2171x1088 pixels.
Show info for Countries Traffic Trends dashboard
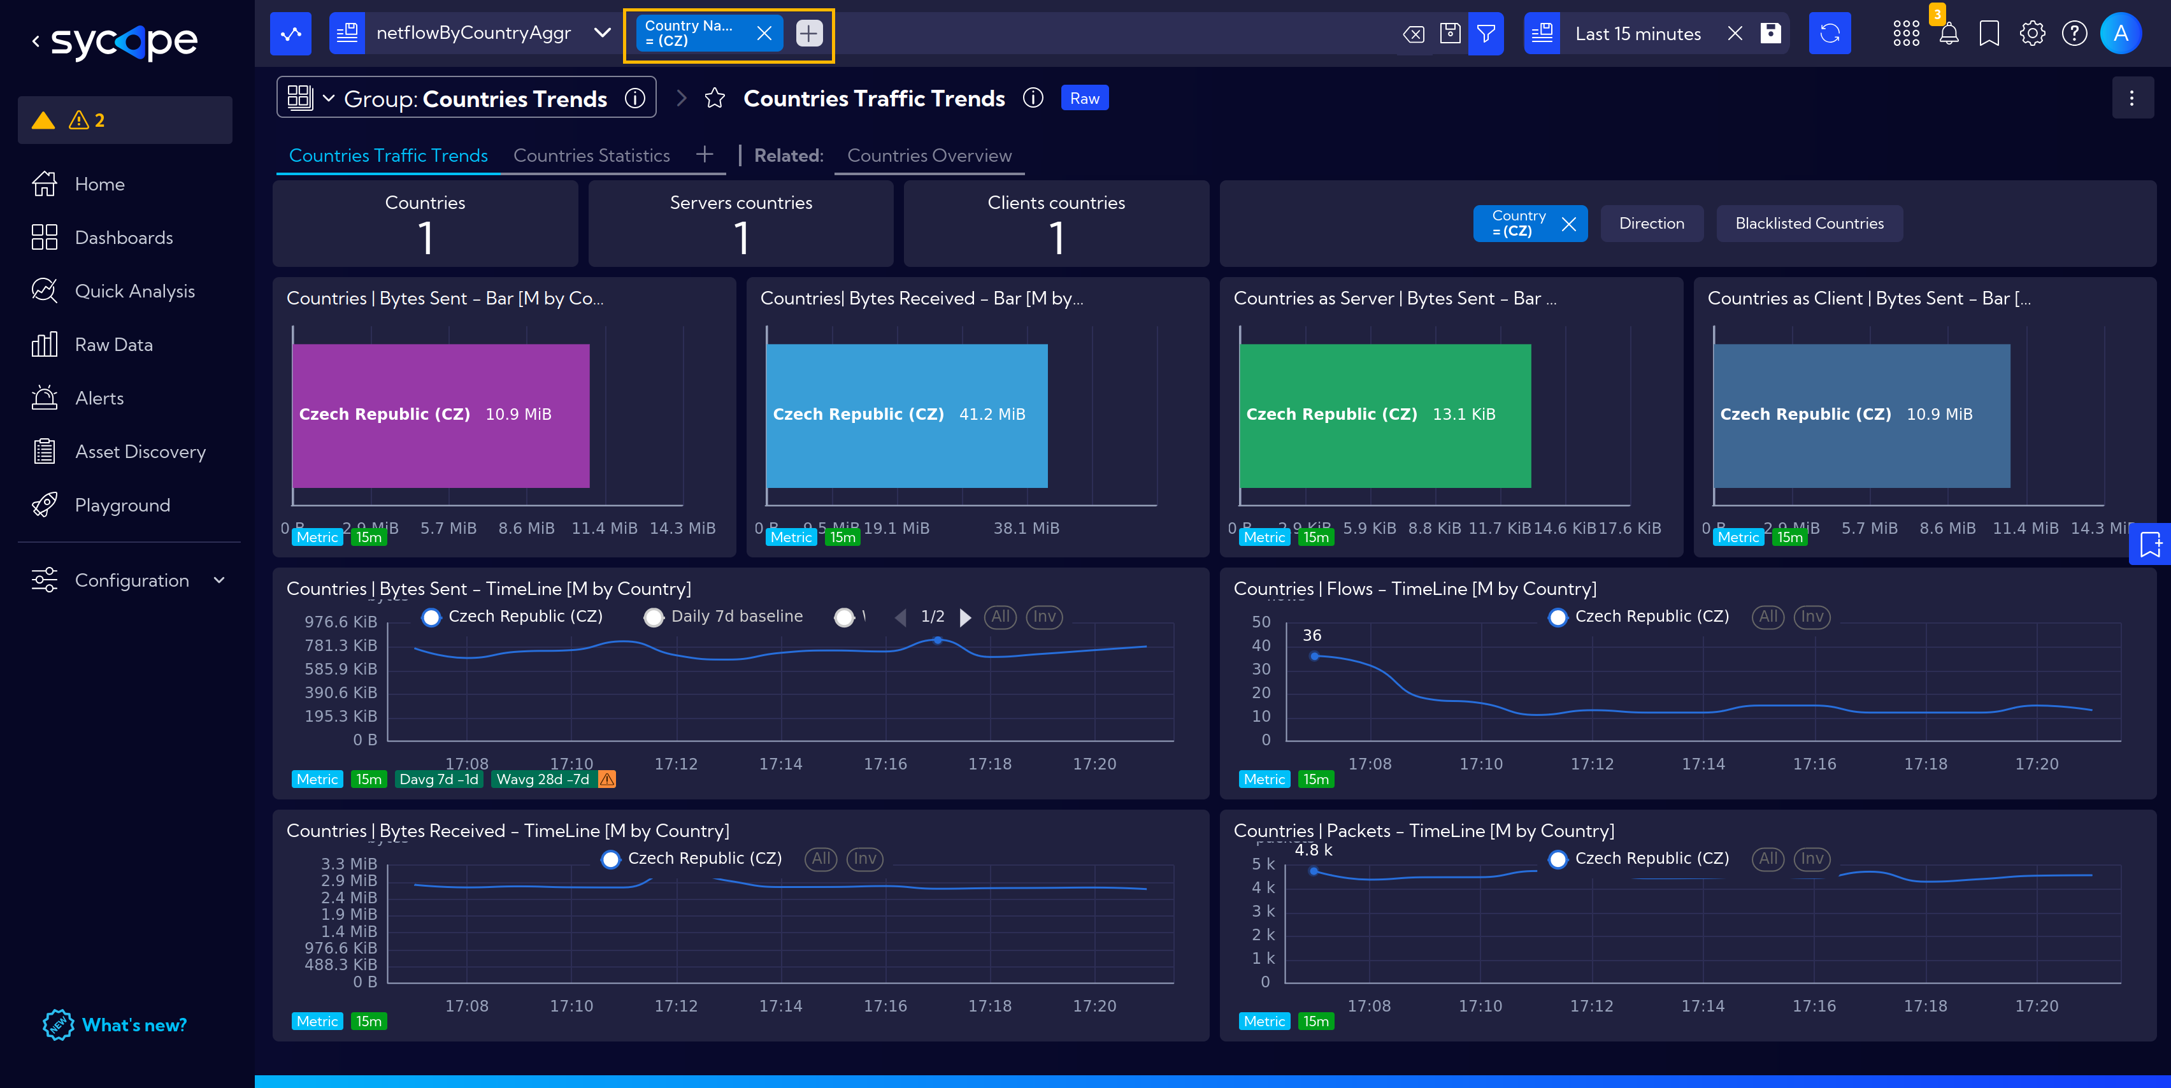(x=1033, y=99)
